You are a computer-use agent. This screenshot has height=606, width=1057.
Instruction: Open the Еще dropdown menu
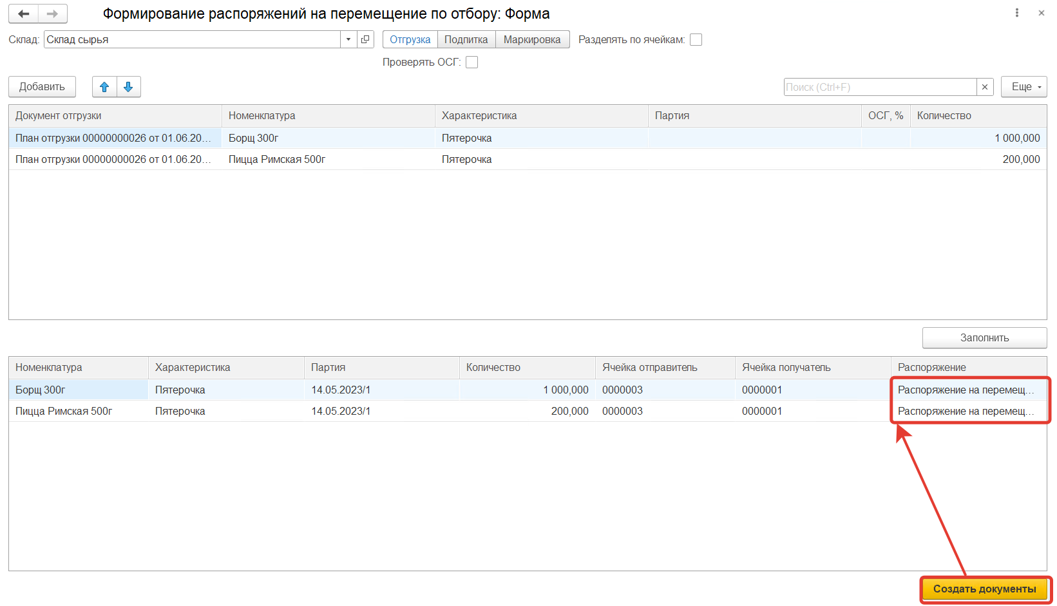coord(1024,87)
